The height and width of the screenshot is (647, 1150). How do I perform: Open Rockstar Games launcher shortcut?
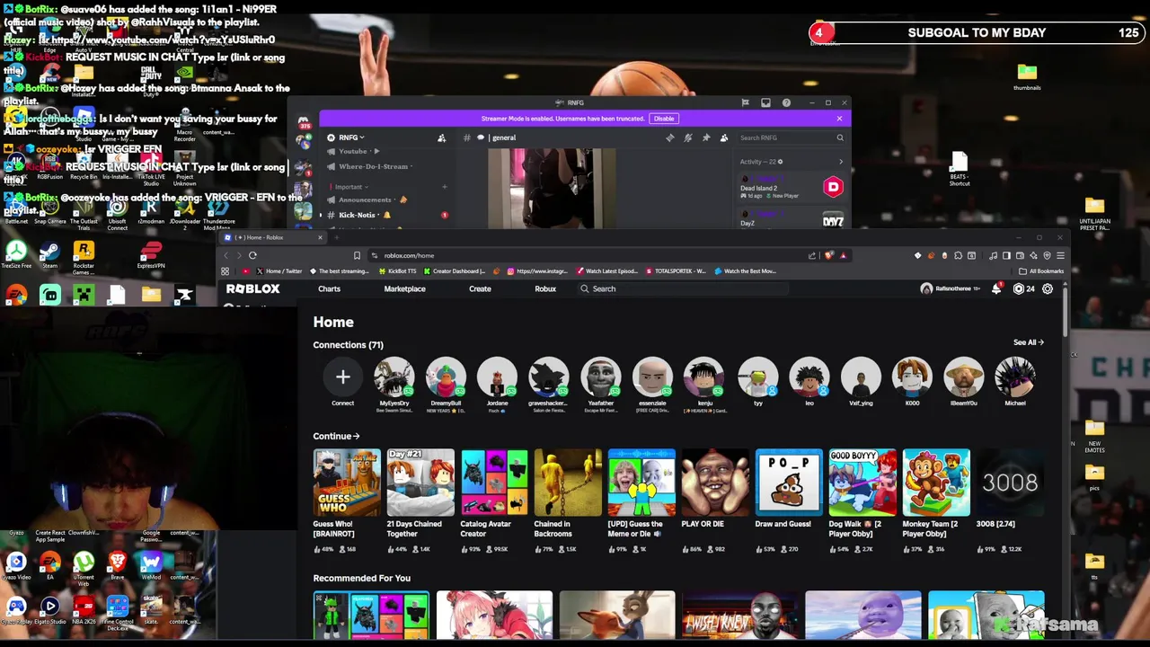coord(84,254)
